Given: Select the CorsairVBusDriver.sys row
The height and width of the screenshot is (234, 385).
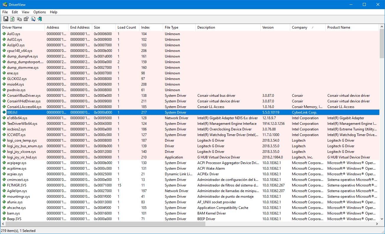Looking at the screenshot, I should 24,96.
